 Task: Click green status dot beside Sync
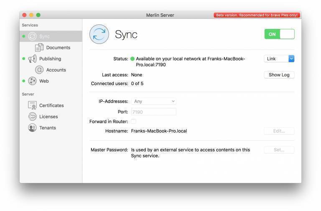[24, 36]
